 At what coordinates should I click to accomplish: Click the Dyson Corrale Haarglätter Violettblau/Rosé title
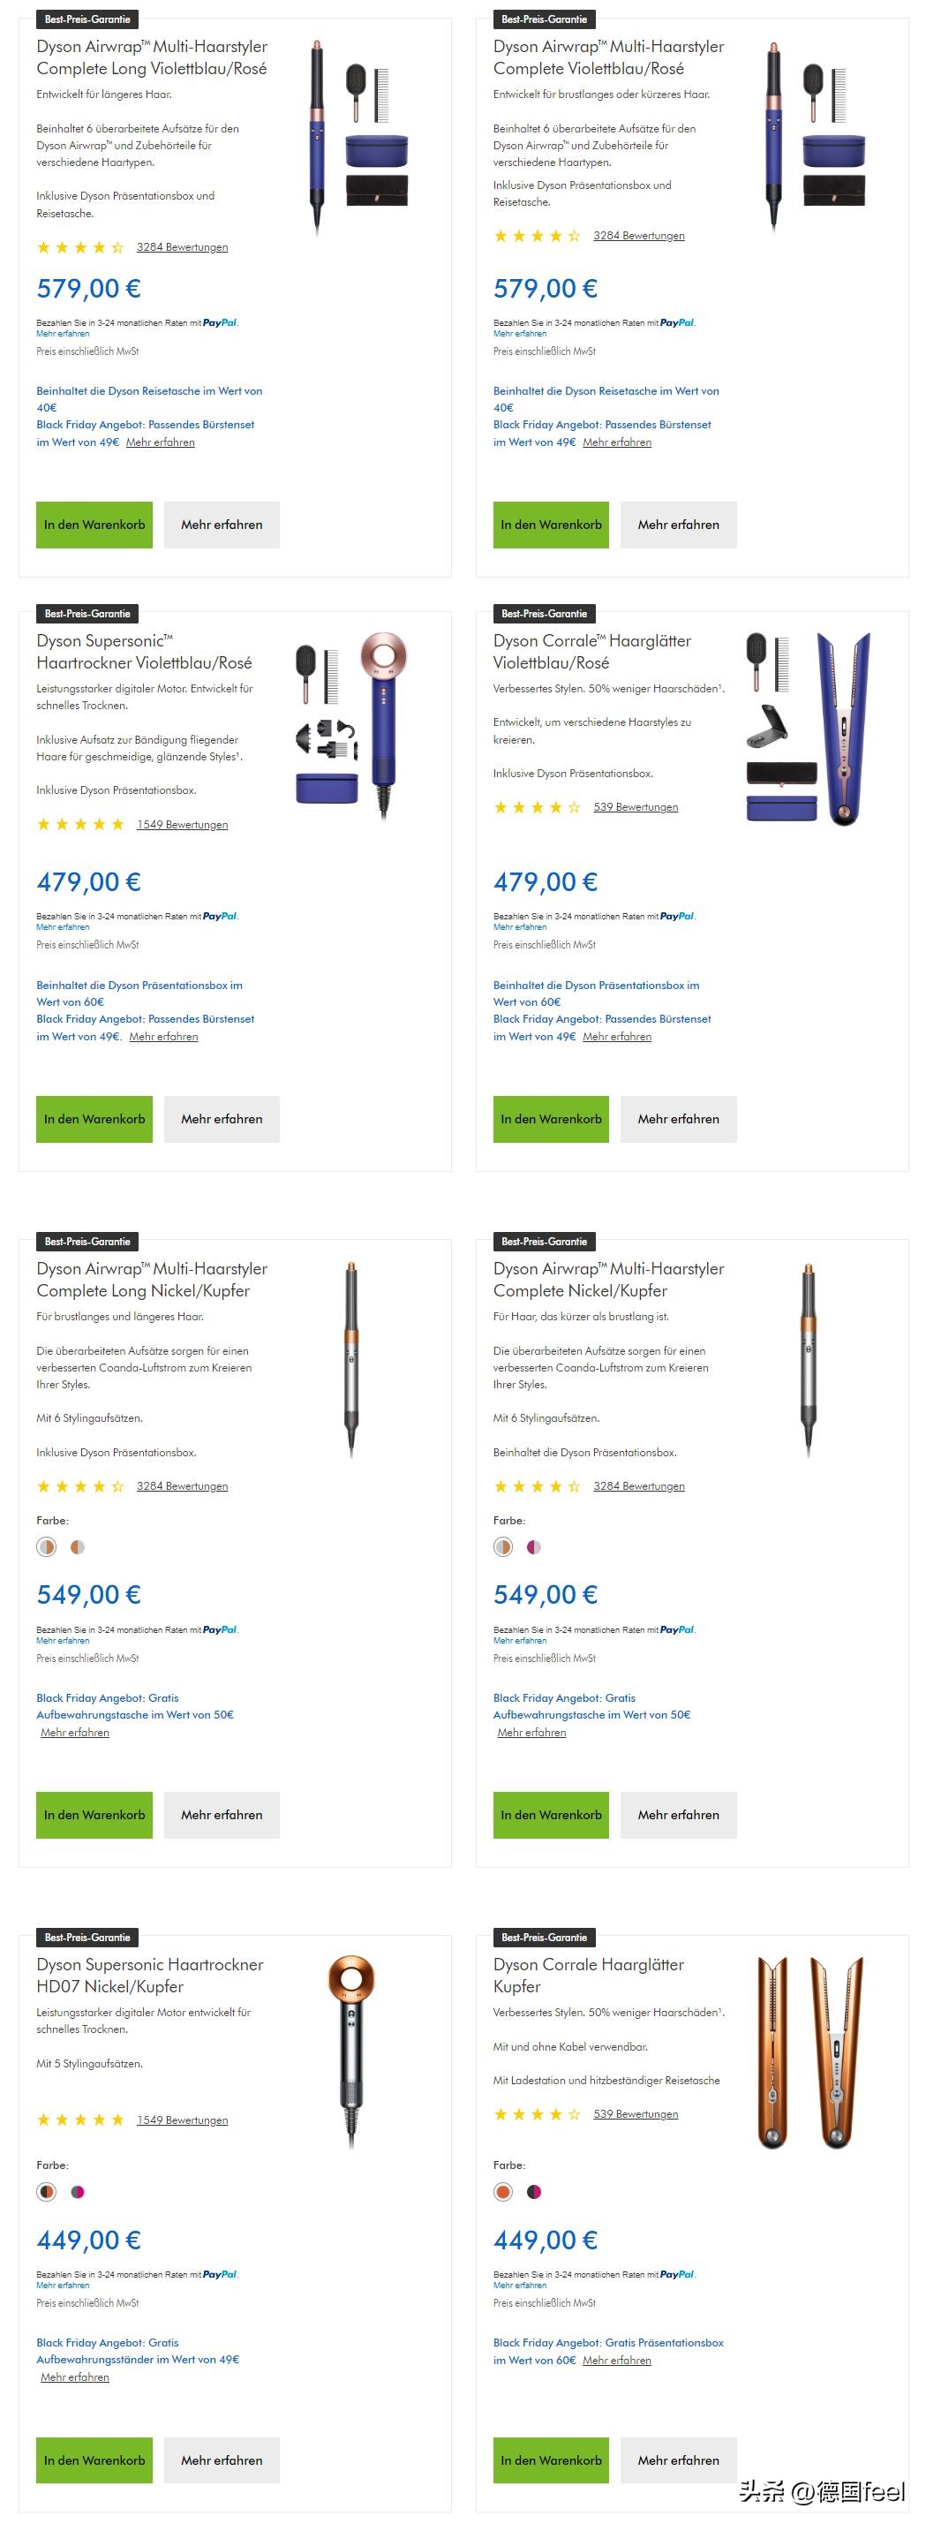(x=591, y=652)
